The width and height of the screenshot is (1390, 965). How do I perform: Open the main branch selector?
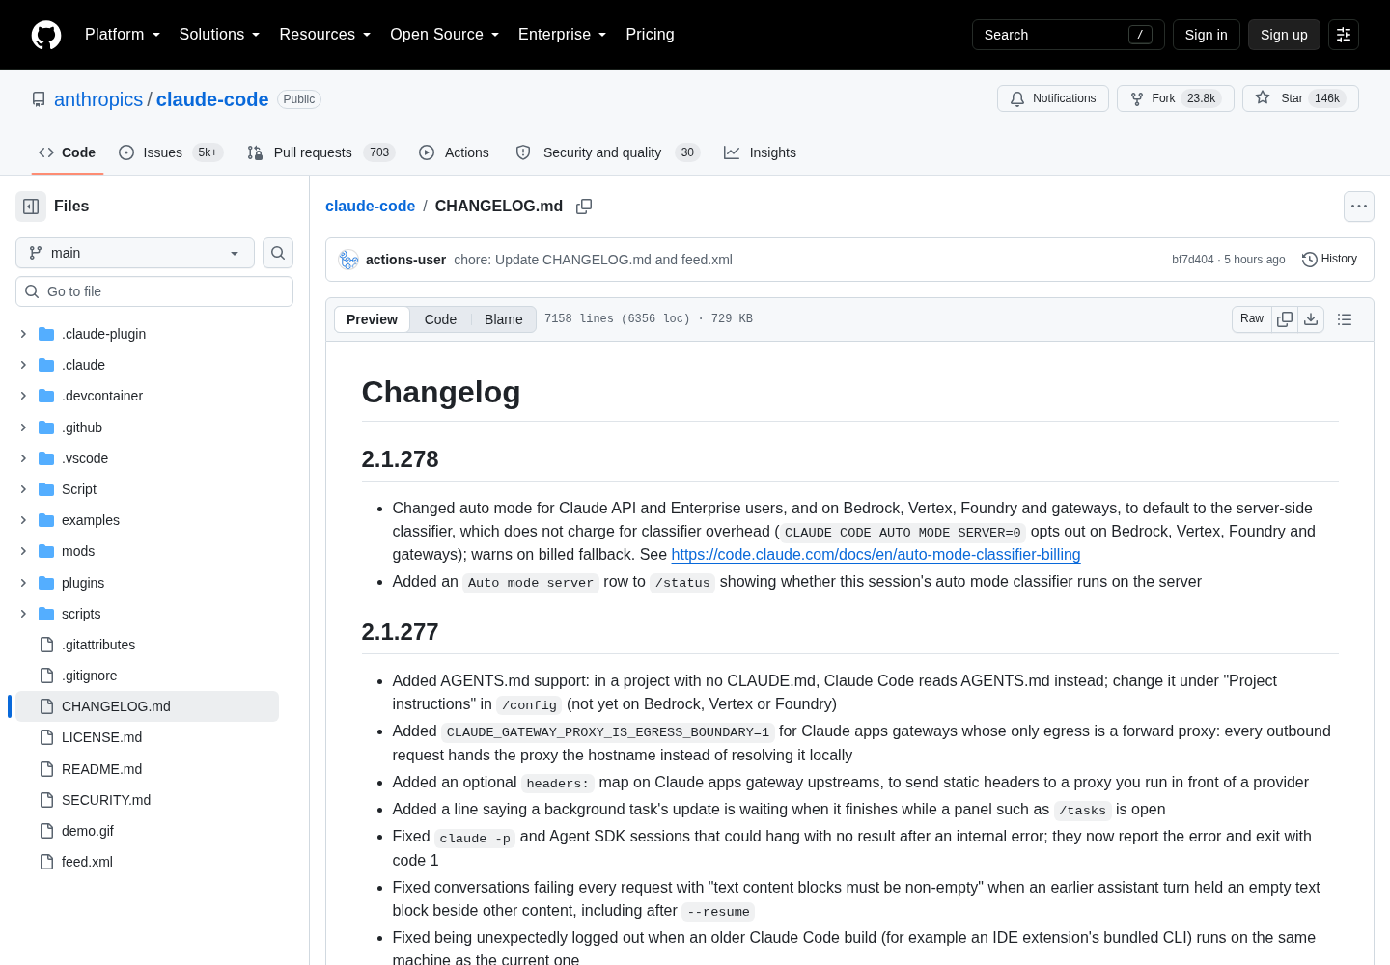click(135, 253)
